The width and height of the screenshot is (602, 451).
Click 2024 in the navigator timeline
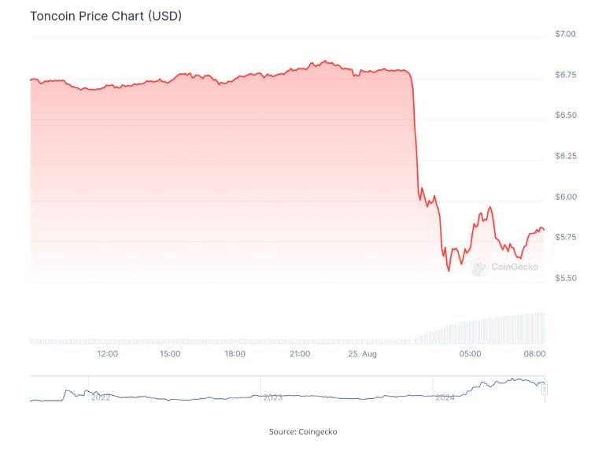coord(445,397)
